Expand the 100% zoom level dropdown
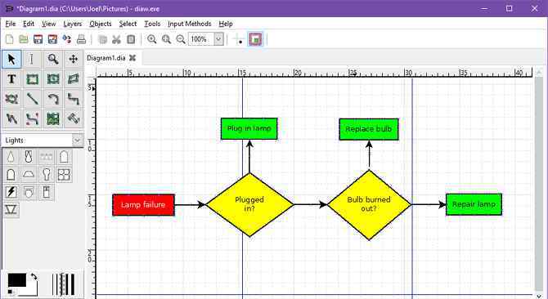Viewport: 548px width, 299px height. click(x=218, y=39)
